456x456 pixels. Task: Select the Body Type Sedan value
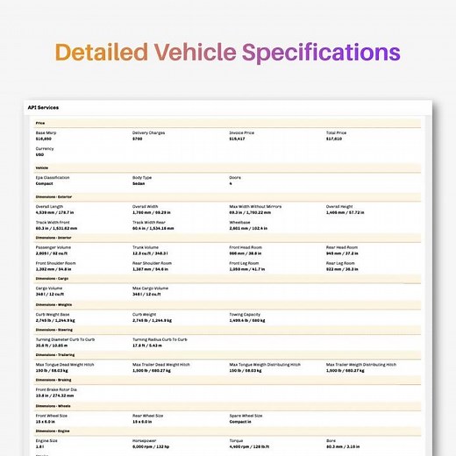[139, 183]
